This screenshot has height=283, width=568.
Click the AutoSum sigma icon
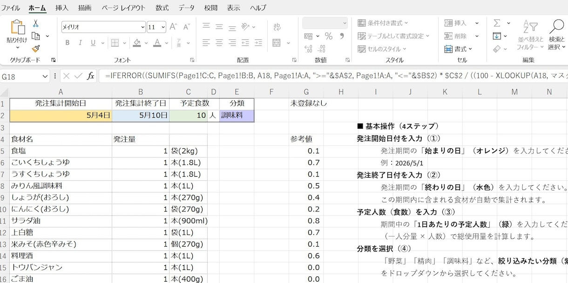tap(497, 23)
